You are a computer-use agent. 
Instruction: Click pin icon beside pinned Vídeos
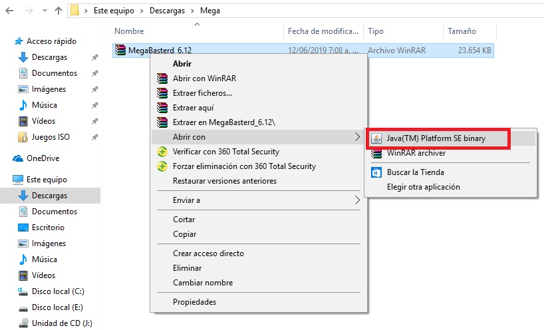pos(94,121)
